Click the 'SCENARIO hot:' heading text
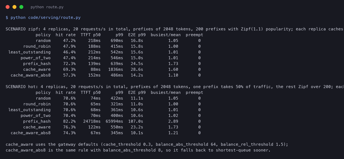Viewport: 344px width, 159px height. click(22, 87)
